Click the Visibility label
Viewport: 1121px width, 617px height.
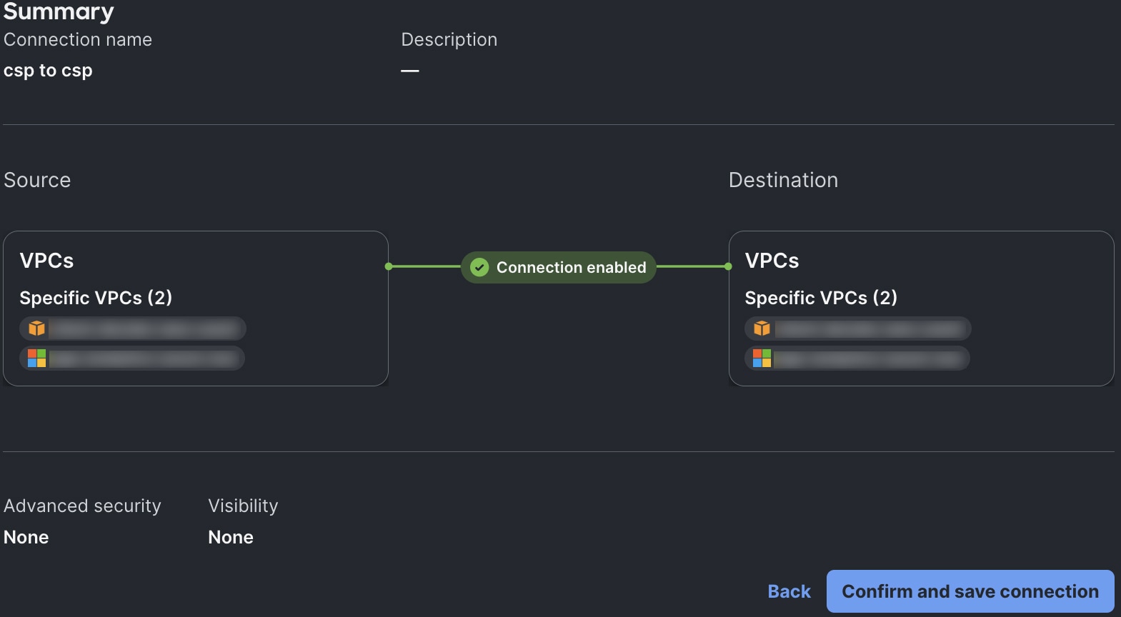point(243,506)
